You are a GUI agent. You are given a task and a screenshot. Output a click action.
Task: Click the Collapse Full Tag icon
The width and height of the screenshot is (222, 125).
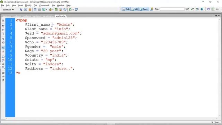coord(3,26)
